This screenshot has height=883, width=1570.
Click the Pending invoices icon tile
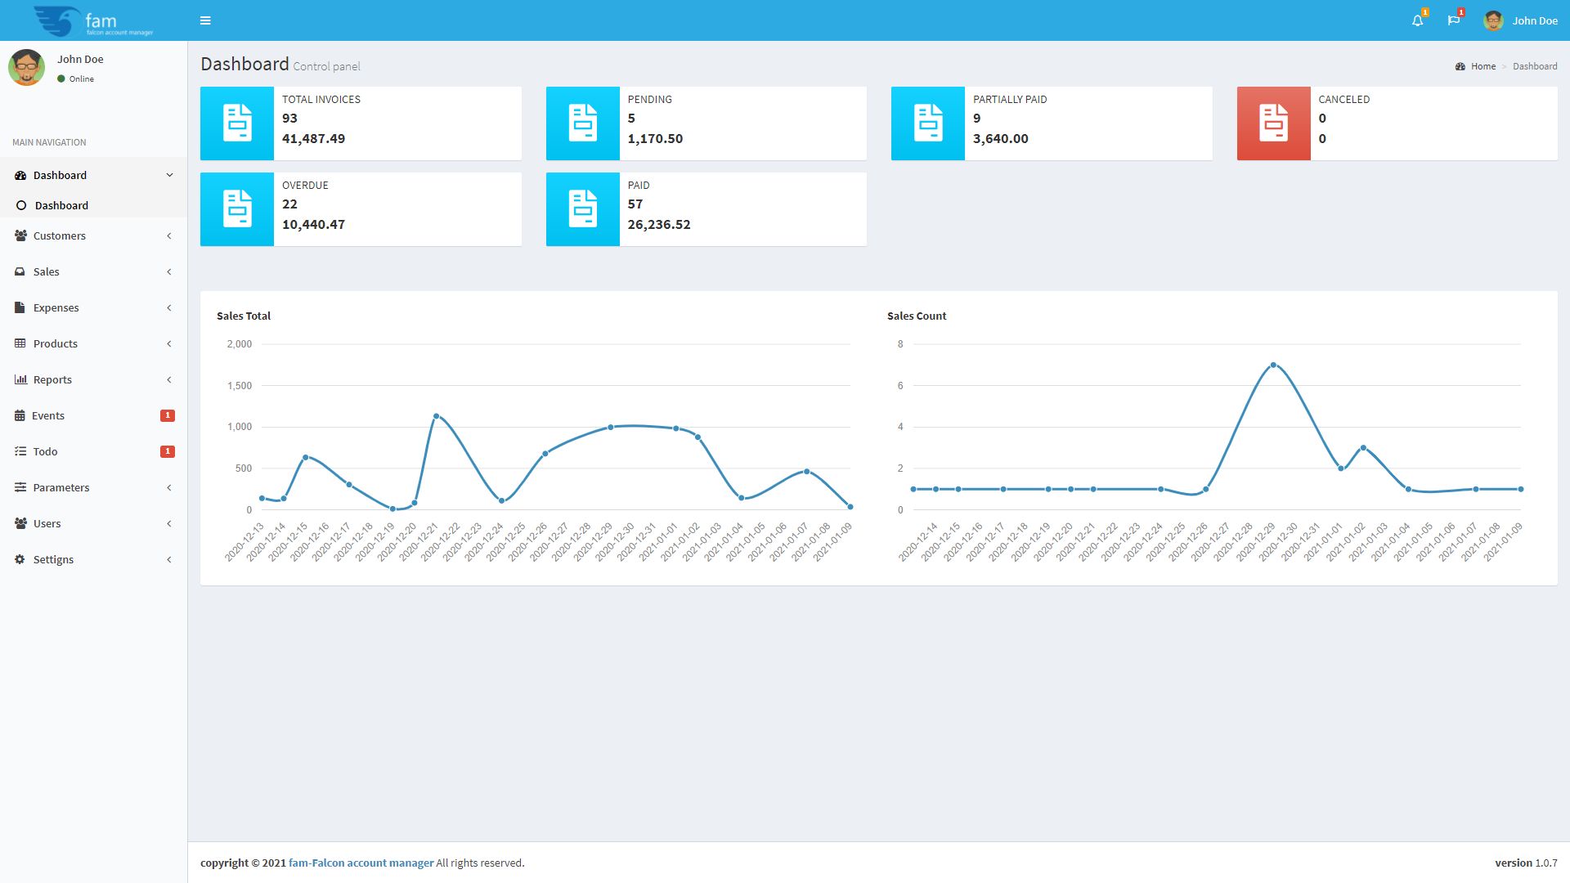pyautogui.click(x=582, y=123)
